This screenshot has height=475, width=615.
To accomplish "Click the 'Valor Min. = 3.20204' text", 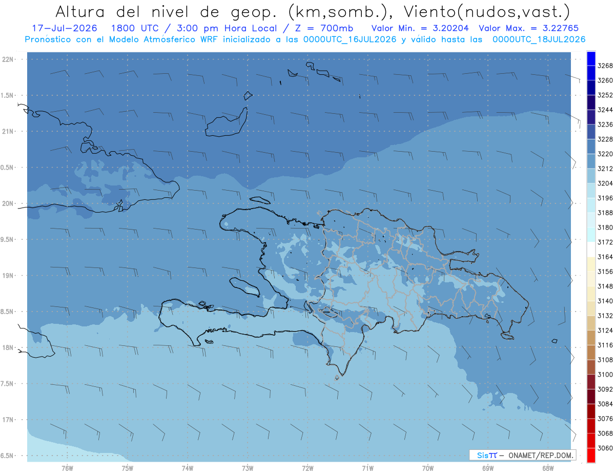I will pyautogui.click(x=420, y=28).
